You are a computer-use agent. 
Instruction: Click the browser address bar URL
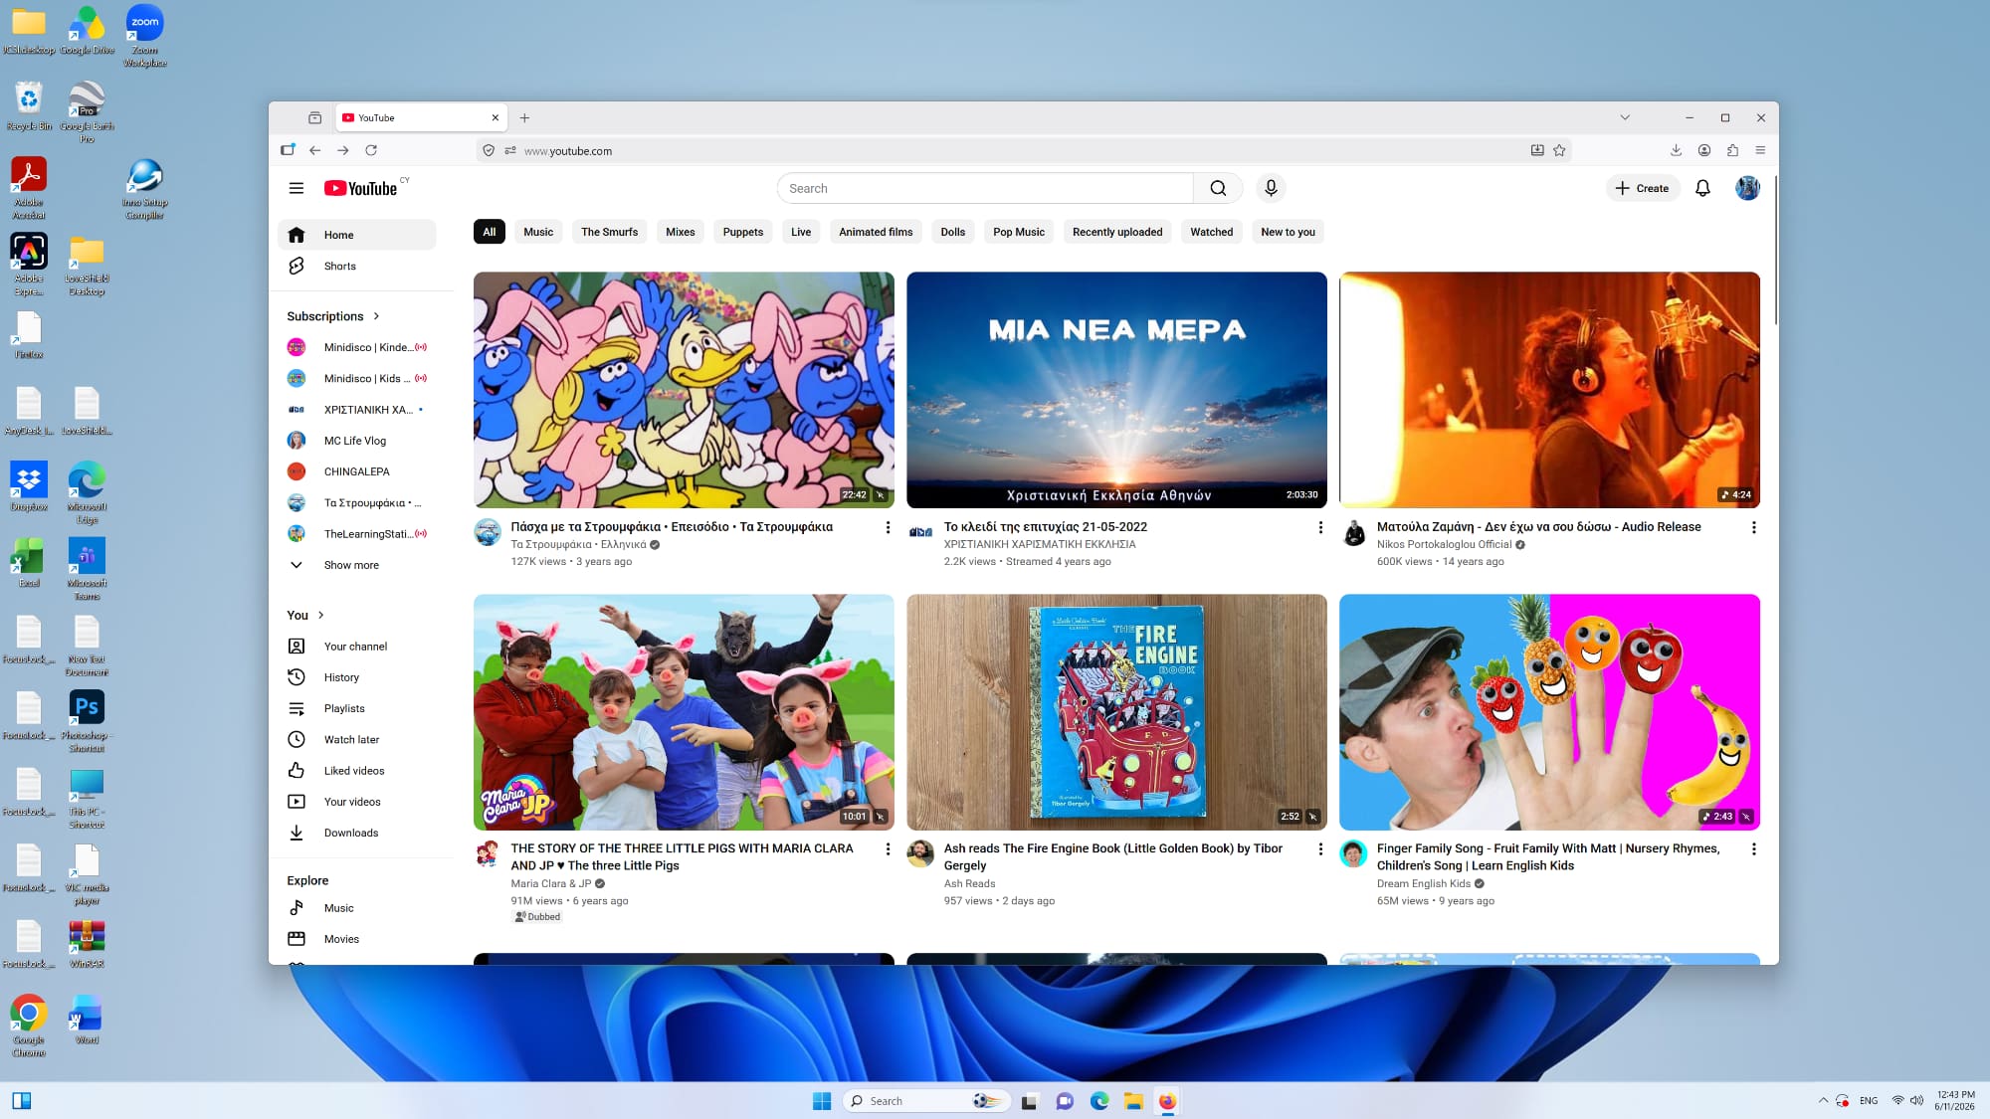pos(568,151)
